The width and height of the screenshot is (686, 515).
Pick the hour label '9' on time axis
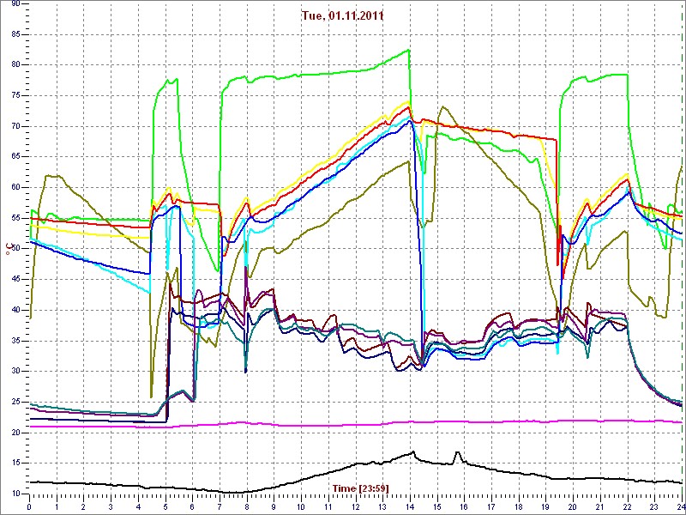(x=274, y=506)
